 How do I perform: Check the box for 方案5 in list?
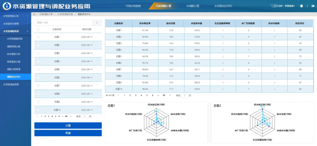(38, 70)
